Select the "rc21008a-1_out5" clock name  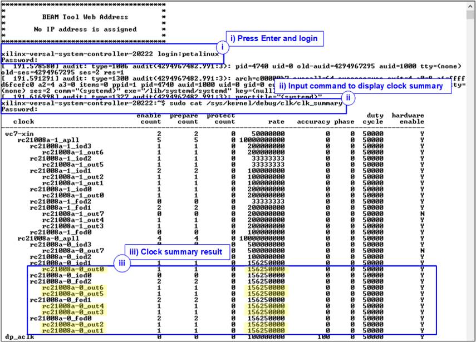(73, 165)
